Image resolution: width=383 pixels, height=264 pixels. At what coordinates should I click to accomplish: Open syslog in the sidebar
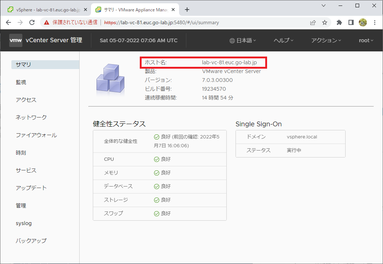[24, 223]
